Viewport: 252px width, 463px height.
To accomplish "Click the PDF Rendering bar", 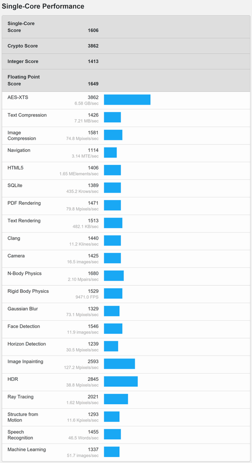I will (112, 205).
